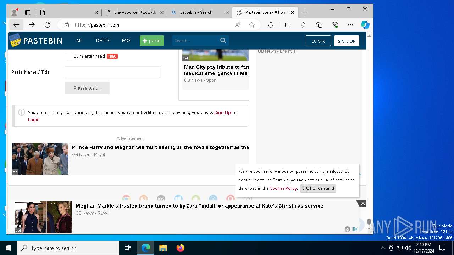The height and width of the screenshot is (255, 454).
Task: Follow the Login link in notice
Action: point(34,120)
